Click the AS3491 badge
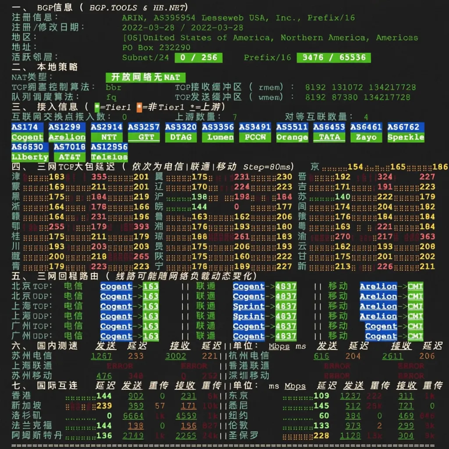 [255, 127]
